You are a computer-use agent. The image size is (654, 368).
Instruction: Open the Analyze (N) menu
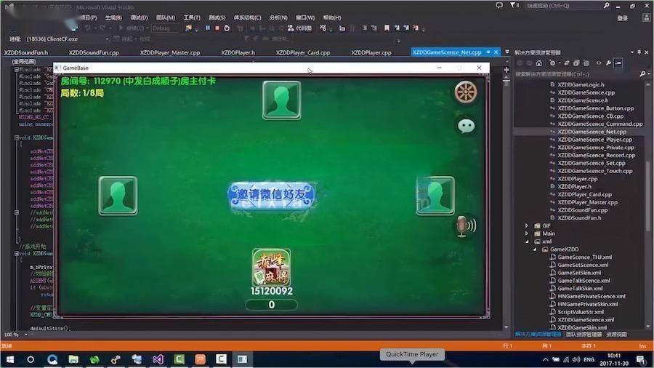(x=278, y=17)
